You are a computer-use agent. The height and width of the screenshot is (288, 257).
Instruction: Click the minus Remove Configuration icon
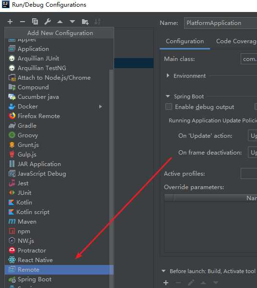point(23,22)
